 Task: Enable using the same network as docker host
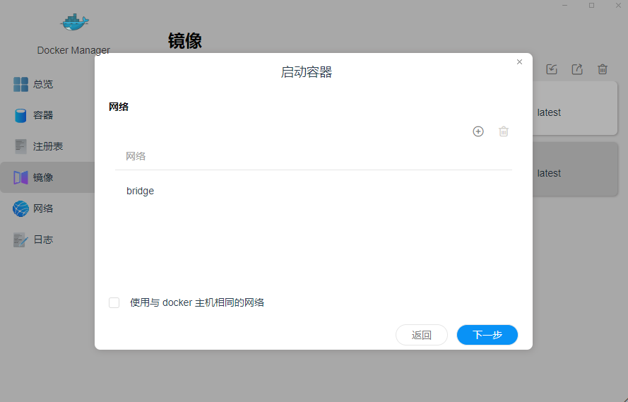tap(114, 302)
